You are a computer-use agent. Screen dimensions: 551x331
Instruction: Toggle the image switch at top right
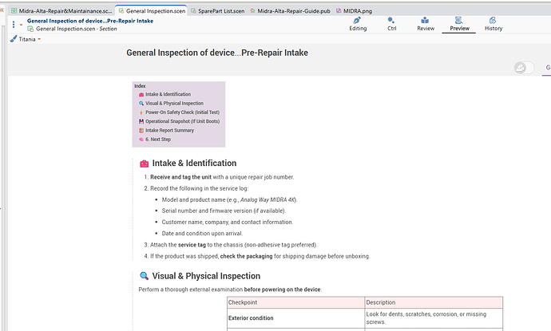(524, 68)
